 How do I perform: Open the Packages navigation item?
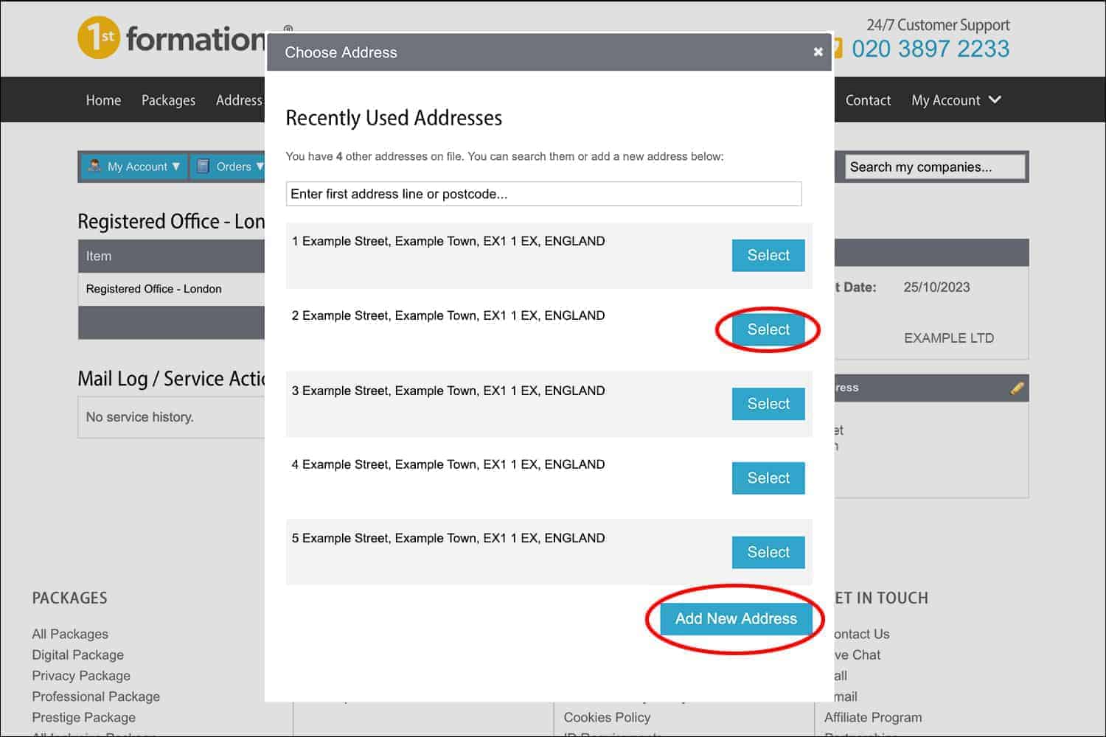[168, 100]
